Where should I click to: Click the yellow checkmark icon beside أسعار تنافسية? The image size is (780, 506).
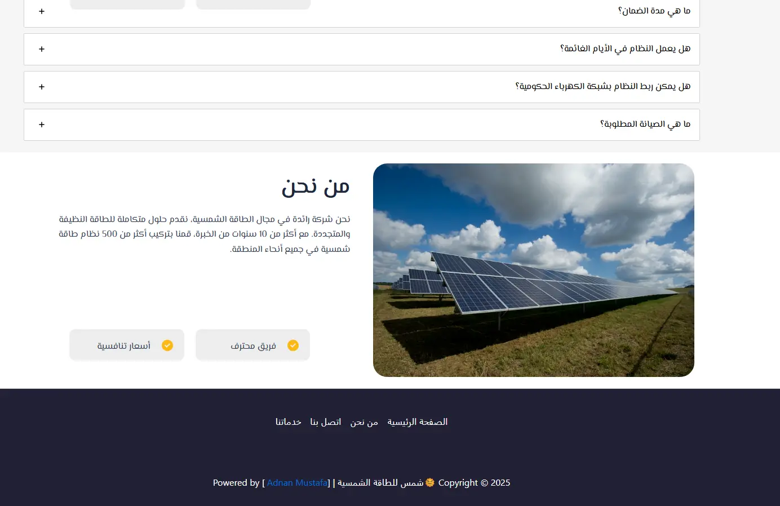pyautogui.click(x=167, y=345)
